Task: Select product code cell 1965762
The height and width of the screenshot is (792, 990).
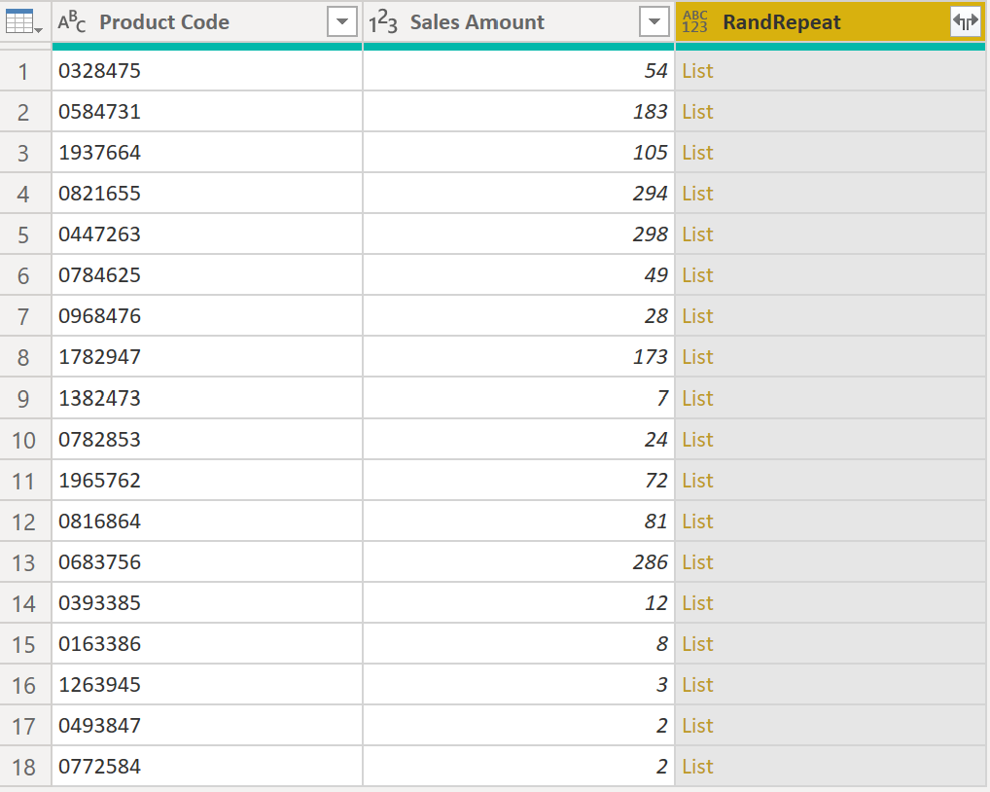Action: 207,481
